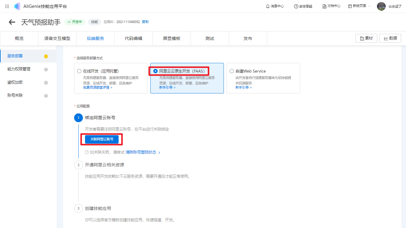Click the 素材 button
The image size is (406, 228).
coord(366,38)
